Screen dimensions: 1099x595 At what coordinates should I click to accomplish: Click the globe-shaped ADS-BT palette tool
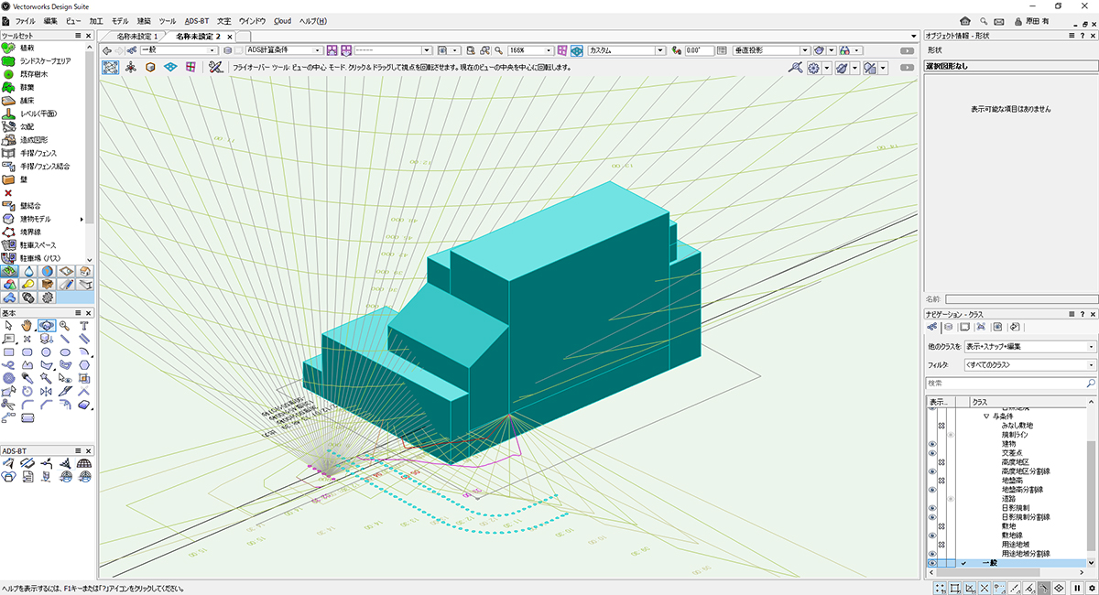pos(83,463)
